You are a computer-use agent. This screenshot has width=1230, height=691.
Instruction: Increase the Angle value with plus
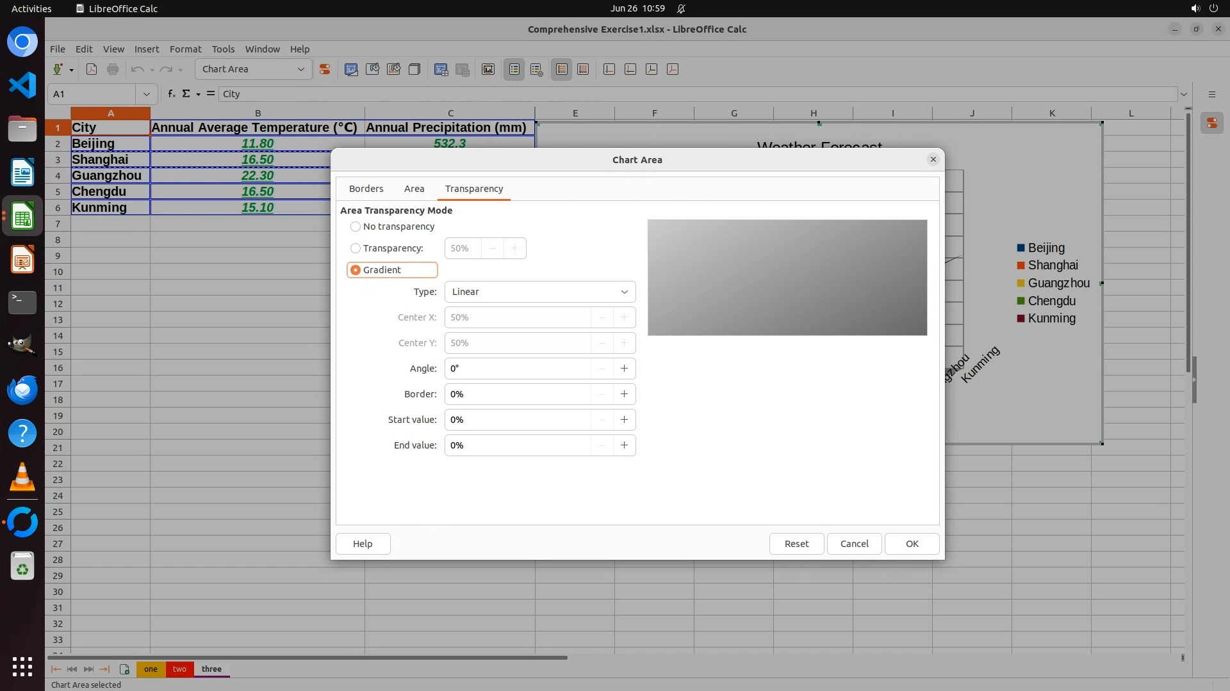click(624, 369)
